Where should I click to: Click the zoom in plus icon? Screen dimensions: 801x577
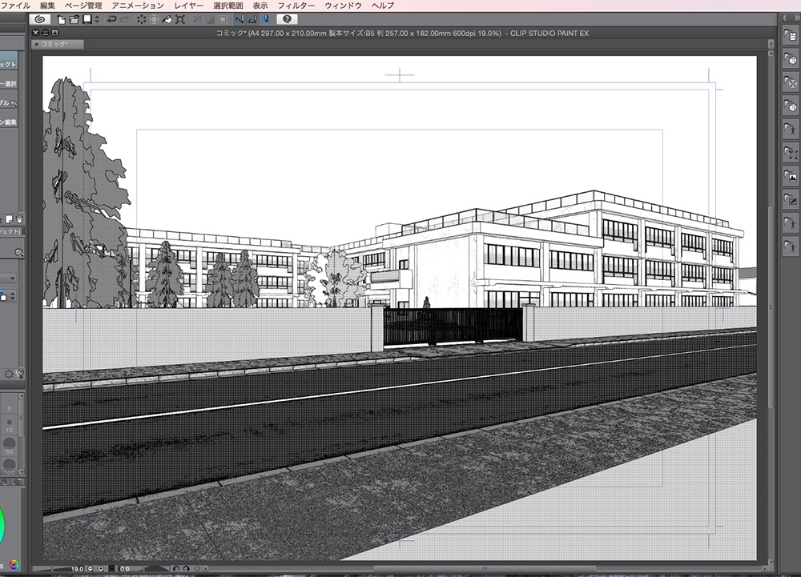101,569
